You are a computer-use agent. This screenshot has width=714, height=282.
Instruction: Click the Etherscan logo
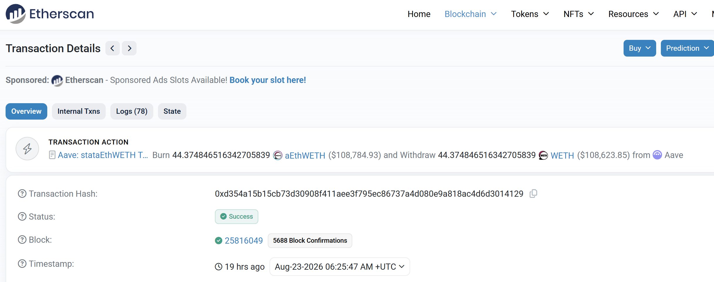[x=50, y=14]
